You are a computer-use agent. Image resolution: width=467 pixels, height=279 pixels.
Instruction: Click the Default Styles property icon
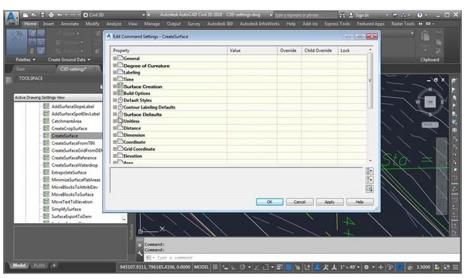pos(120,100)
